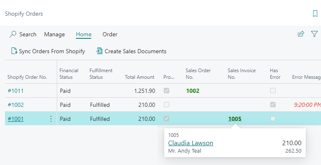Select Fulfilled status for order #1002

click(100, 105)
